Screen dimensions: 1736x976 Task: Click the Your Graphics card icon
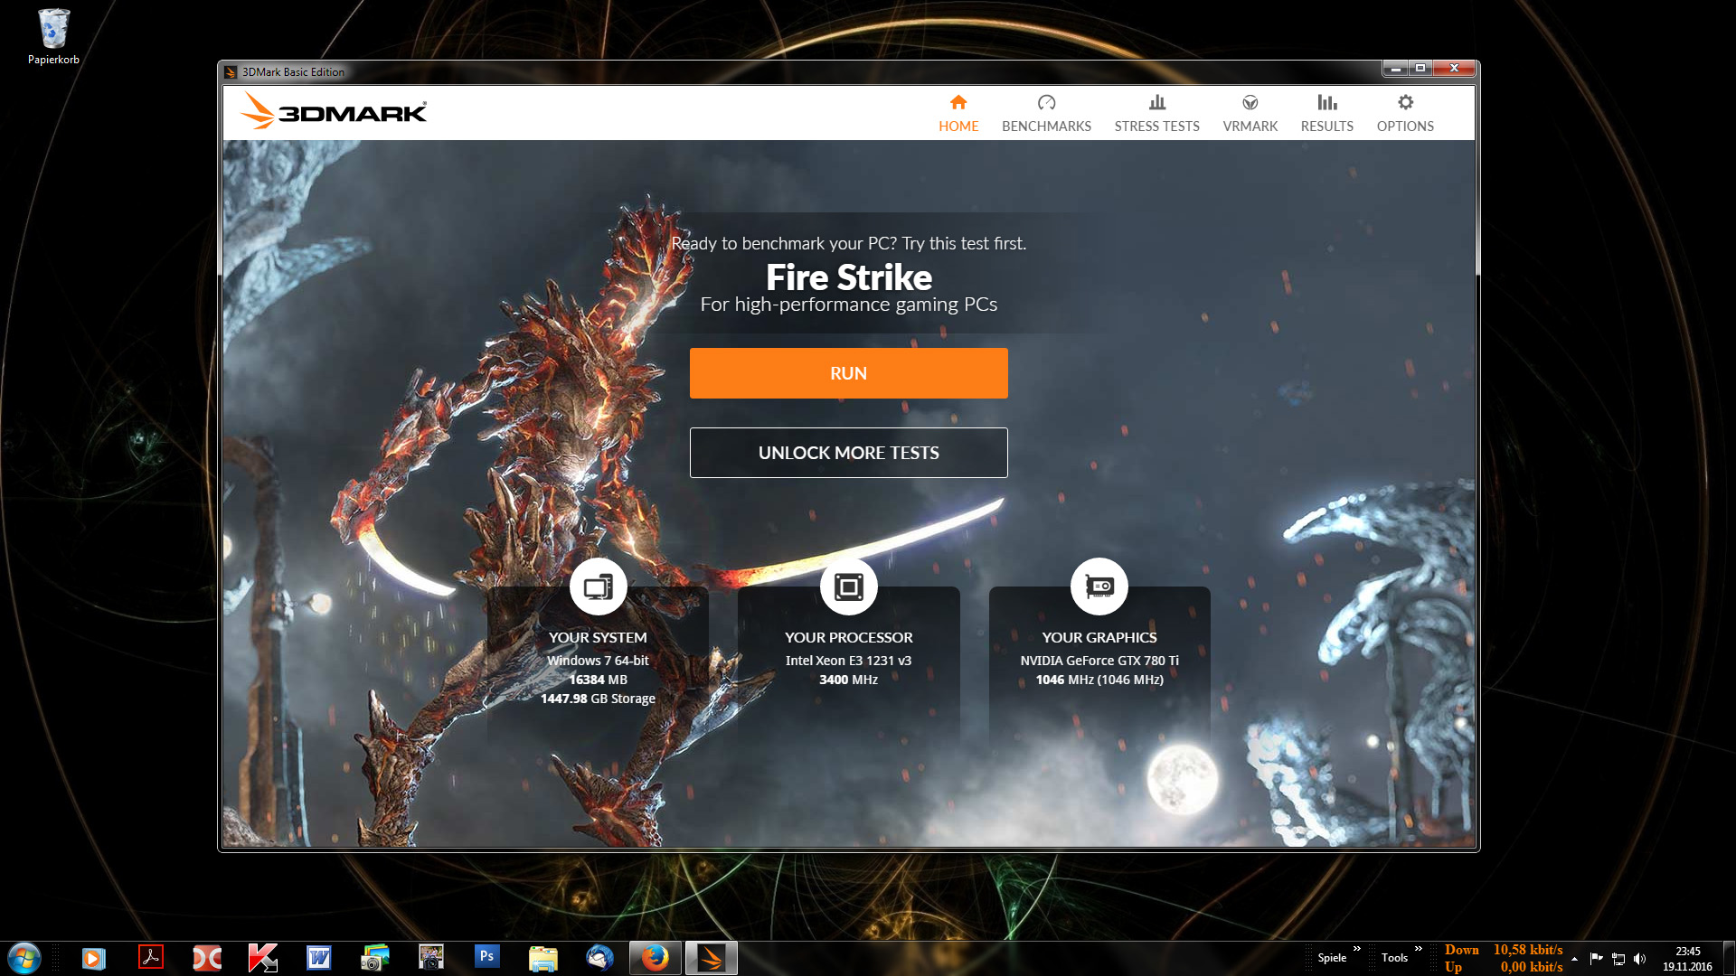click(x=1099, y=587)
